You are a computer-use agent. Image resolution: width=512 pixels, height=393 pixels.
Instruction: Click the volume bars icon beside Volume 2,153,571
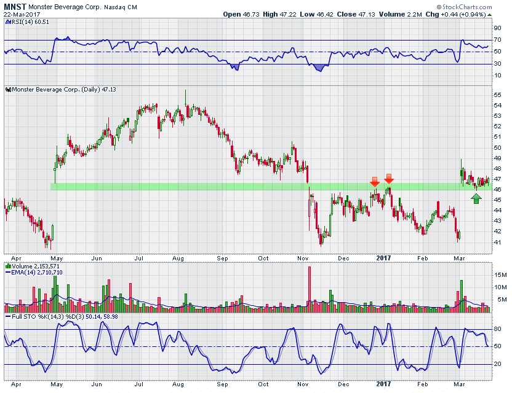click(x=8, y=267)
